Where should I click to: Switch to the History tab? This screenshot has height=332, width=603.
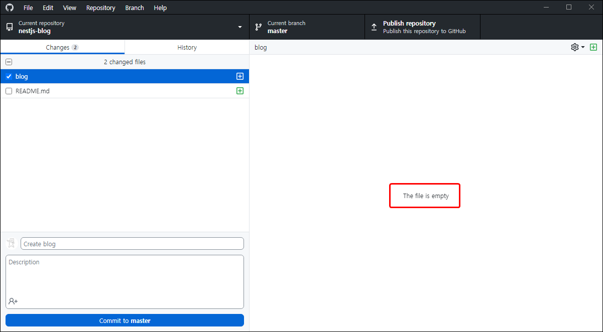click(187, 47)
